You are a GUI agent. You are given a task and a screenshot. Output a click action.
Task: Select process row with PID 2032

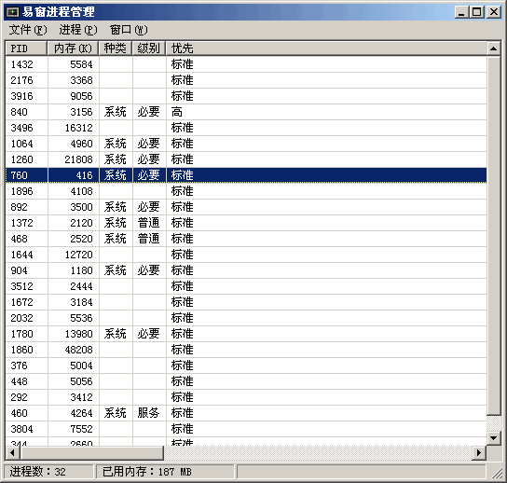point(246,318)
